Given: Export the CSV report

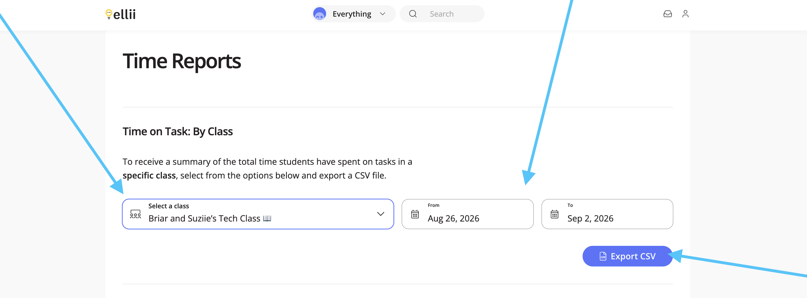Looking at the screenshot, I should pos(628,256).
